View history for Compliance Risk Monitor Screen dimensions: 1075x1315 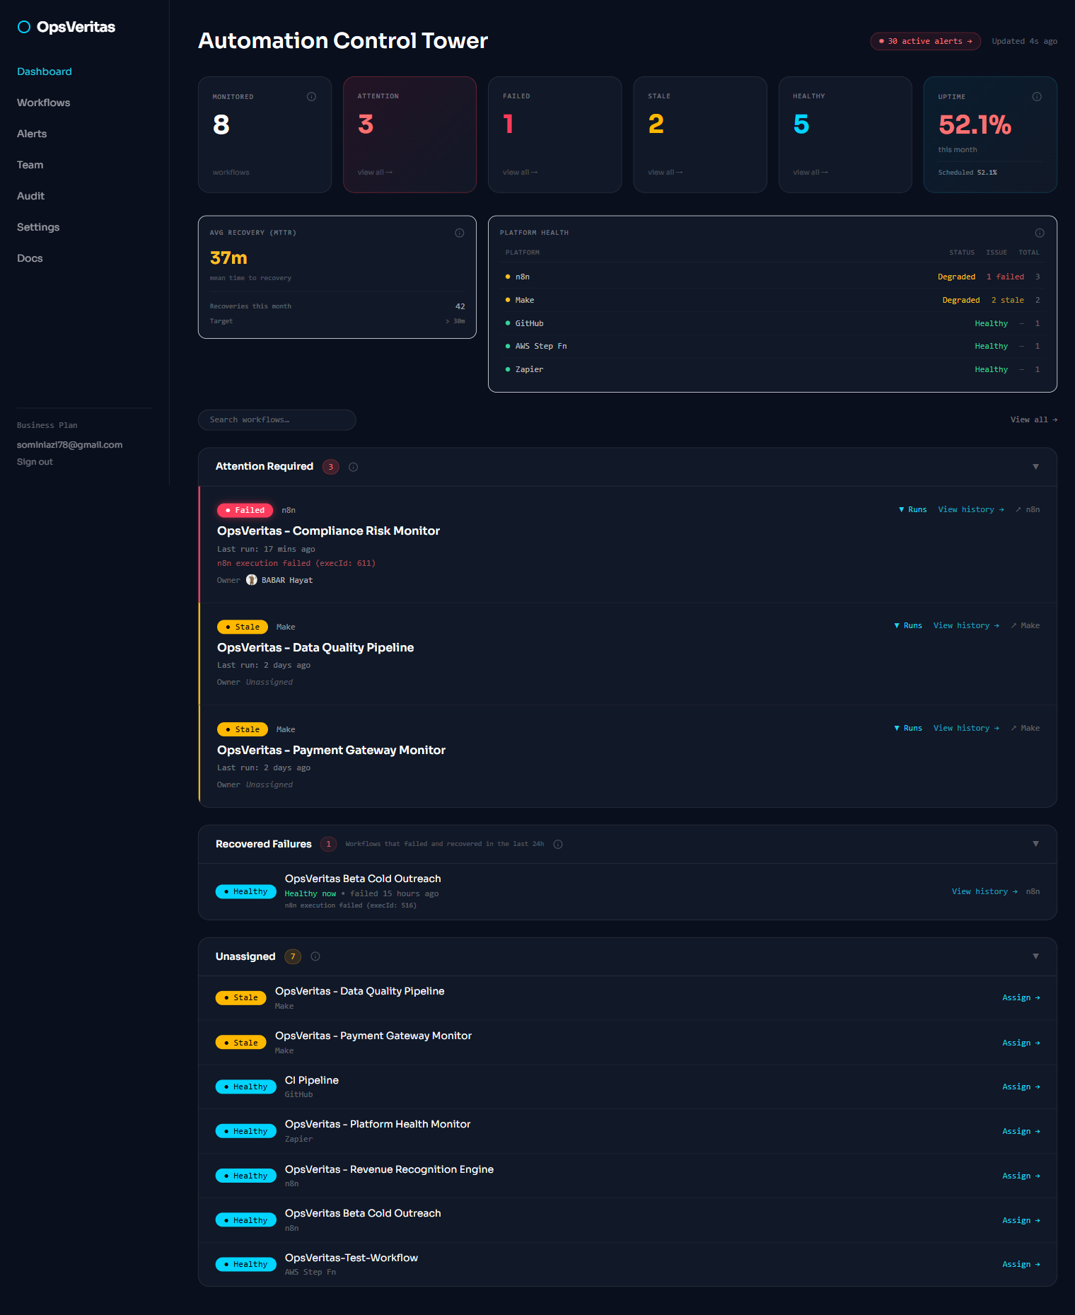[971, 509]
